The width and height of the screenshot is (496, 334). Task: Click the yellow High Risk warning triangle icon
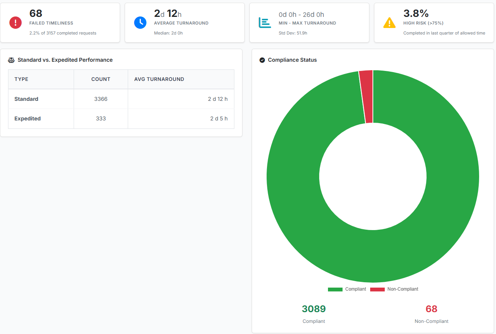tap(389, 22)
